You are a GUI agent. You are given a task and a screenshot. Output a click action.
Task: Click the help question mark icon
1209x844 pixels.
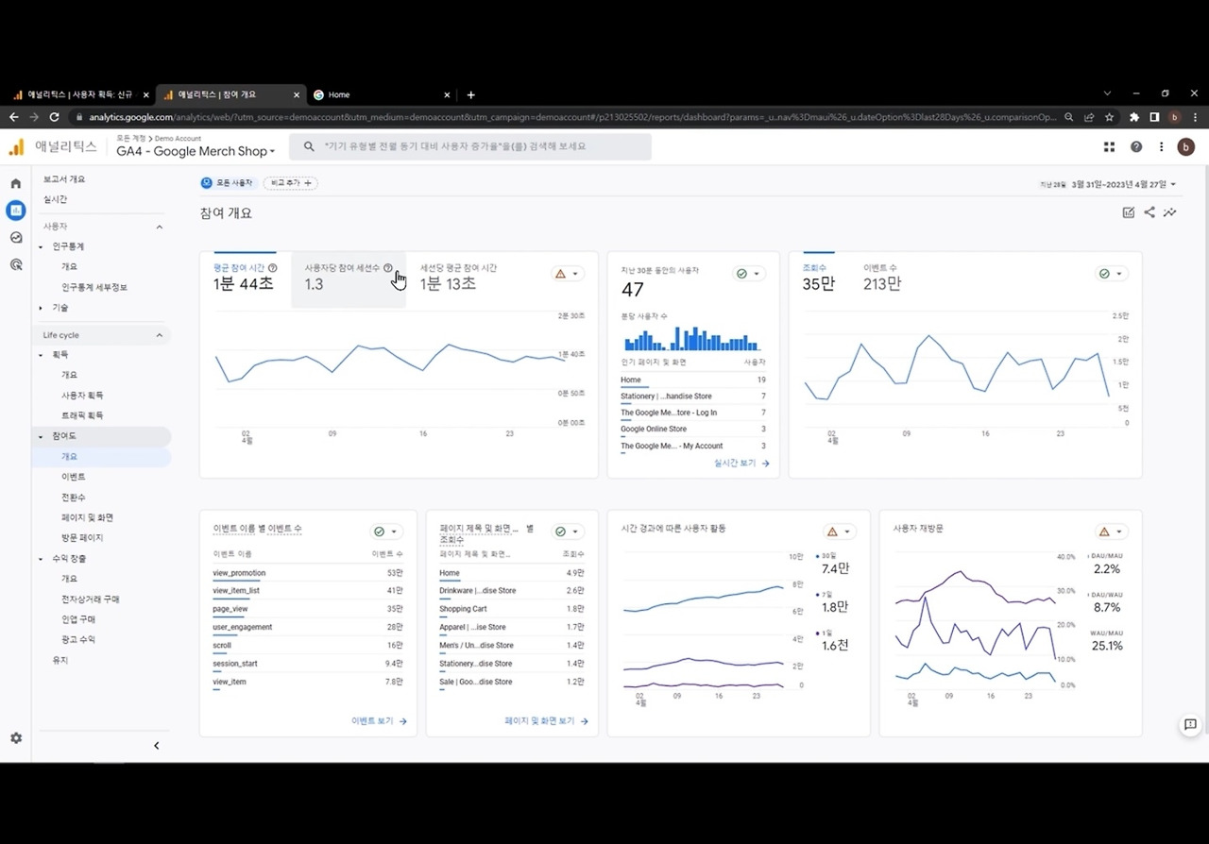point(1136,147)
